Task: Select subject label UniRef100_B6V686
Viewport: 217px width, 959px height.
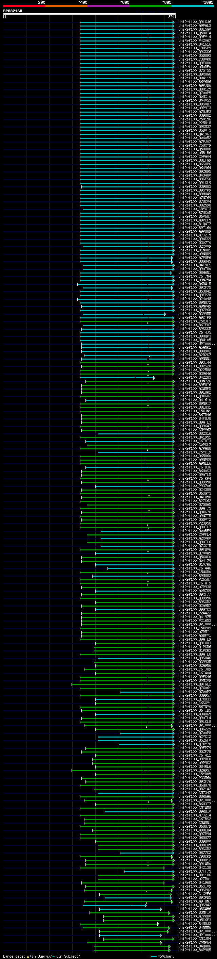Action: click(195, 82)
